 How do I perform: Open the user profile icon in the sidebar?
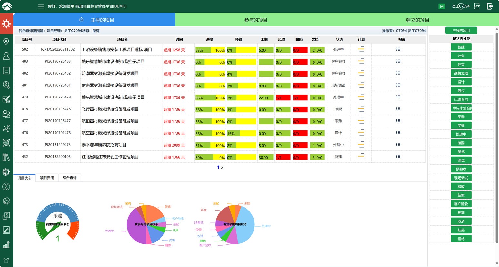click(6, 56)
